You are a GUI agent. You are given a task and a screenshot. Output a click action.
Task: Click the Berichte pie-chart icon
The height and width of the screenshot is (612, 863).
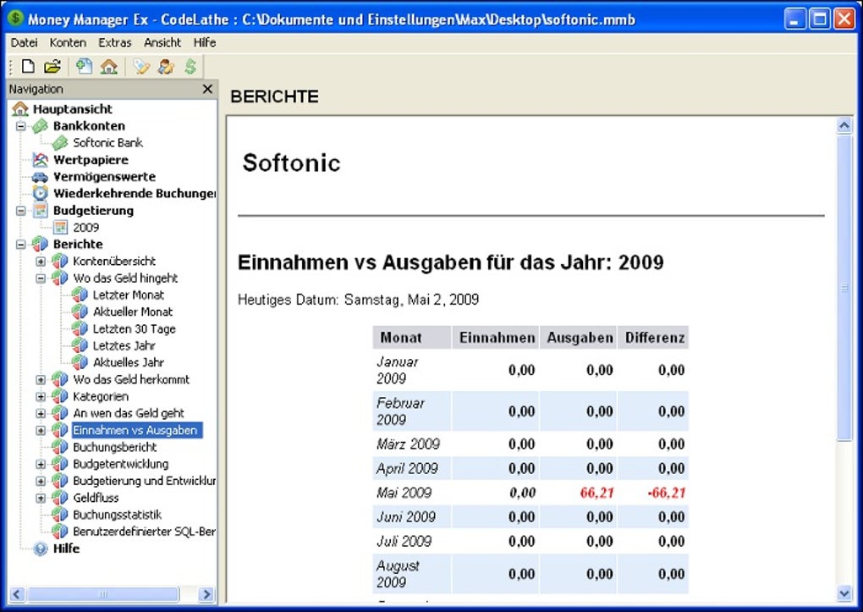click(x=40, y=244)
